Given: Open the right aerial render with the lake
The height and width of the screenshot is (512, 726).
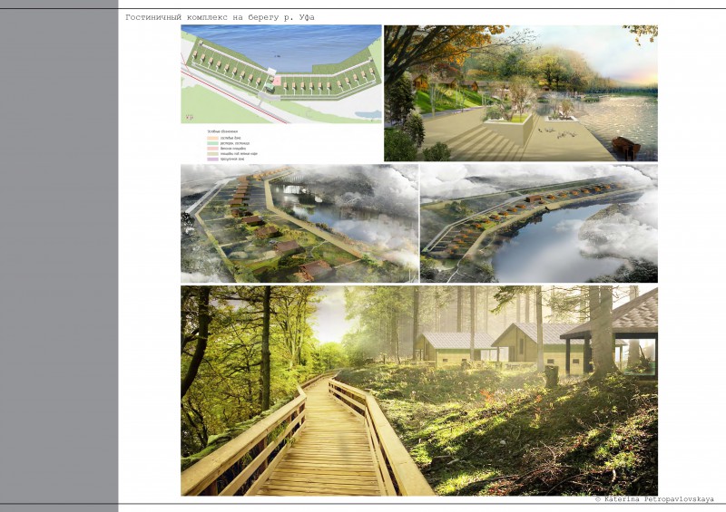Looking at the screenshot, I should coord(539,224).
